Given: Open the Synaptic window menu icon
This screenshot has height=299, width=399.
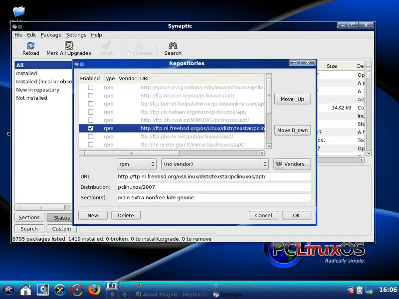Looking at the screenshot, I should pos(14,26).
